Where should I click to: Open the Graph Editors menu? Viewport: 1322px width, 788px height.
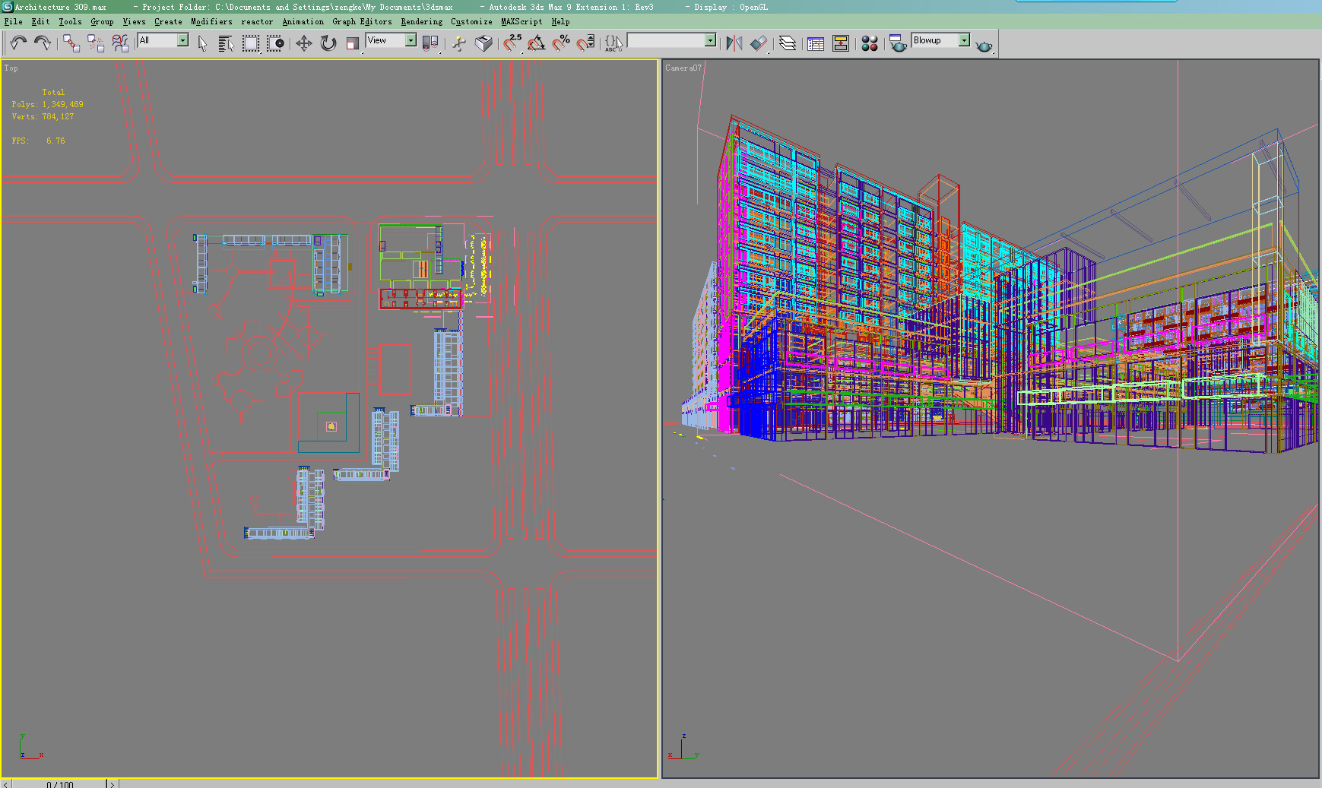click(x=362, y=22)
